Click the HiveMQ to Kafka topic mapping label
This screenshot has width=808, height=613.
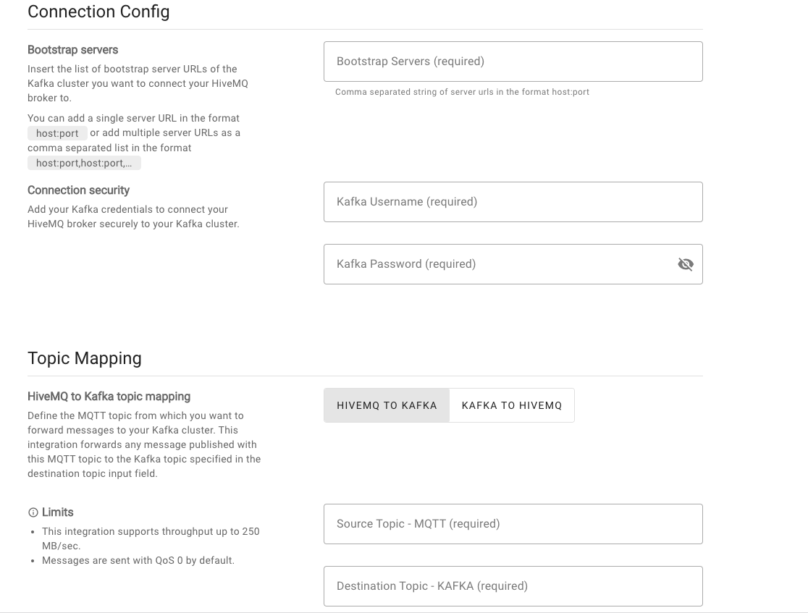[109, 396]
